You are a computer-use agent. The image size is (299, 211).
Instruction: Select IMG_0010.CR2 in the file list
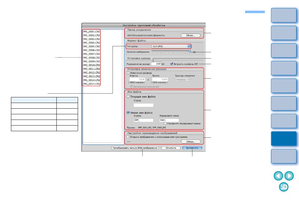92,65
